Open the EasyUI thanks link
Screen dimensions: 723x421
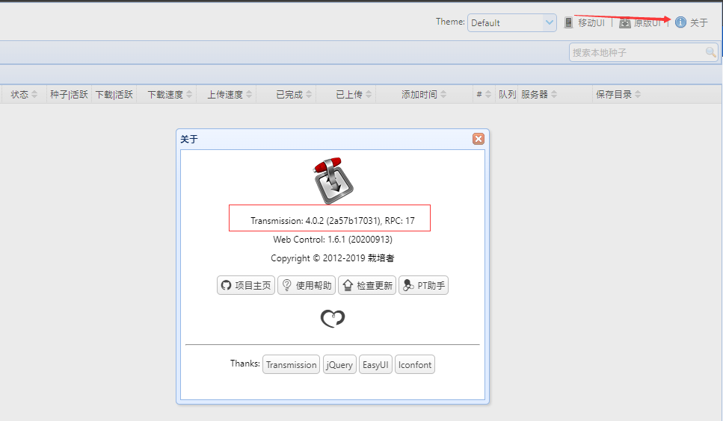pos(375,364)
